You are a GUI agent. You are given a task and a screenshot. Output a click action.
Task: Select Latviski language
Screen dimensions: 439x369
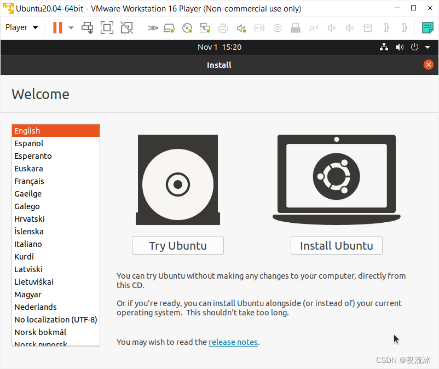[56, 269]
